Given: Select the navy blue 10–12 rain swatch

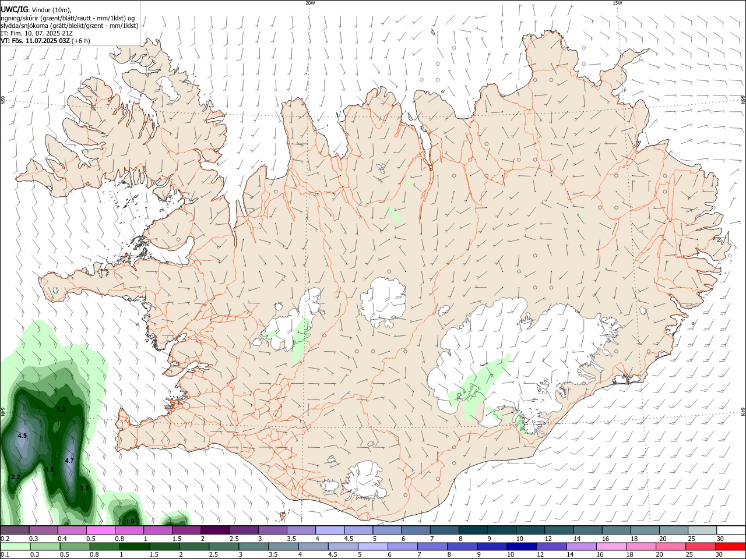Looking at the screenshot, I should pyautogui.click(x=521, y=547).
